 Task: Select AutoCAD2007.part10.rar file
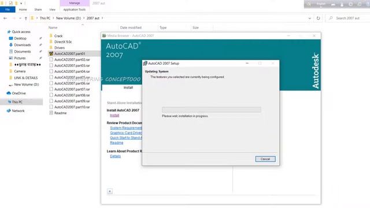(72, 107)
